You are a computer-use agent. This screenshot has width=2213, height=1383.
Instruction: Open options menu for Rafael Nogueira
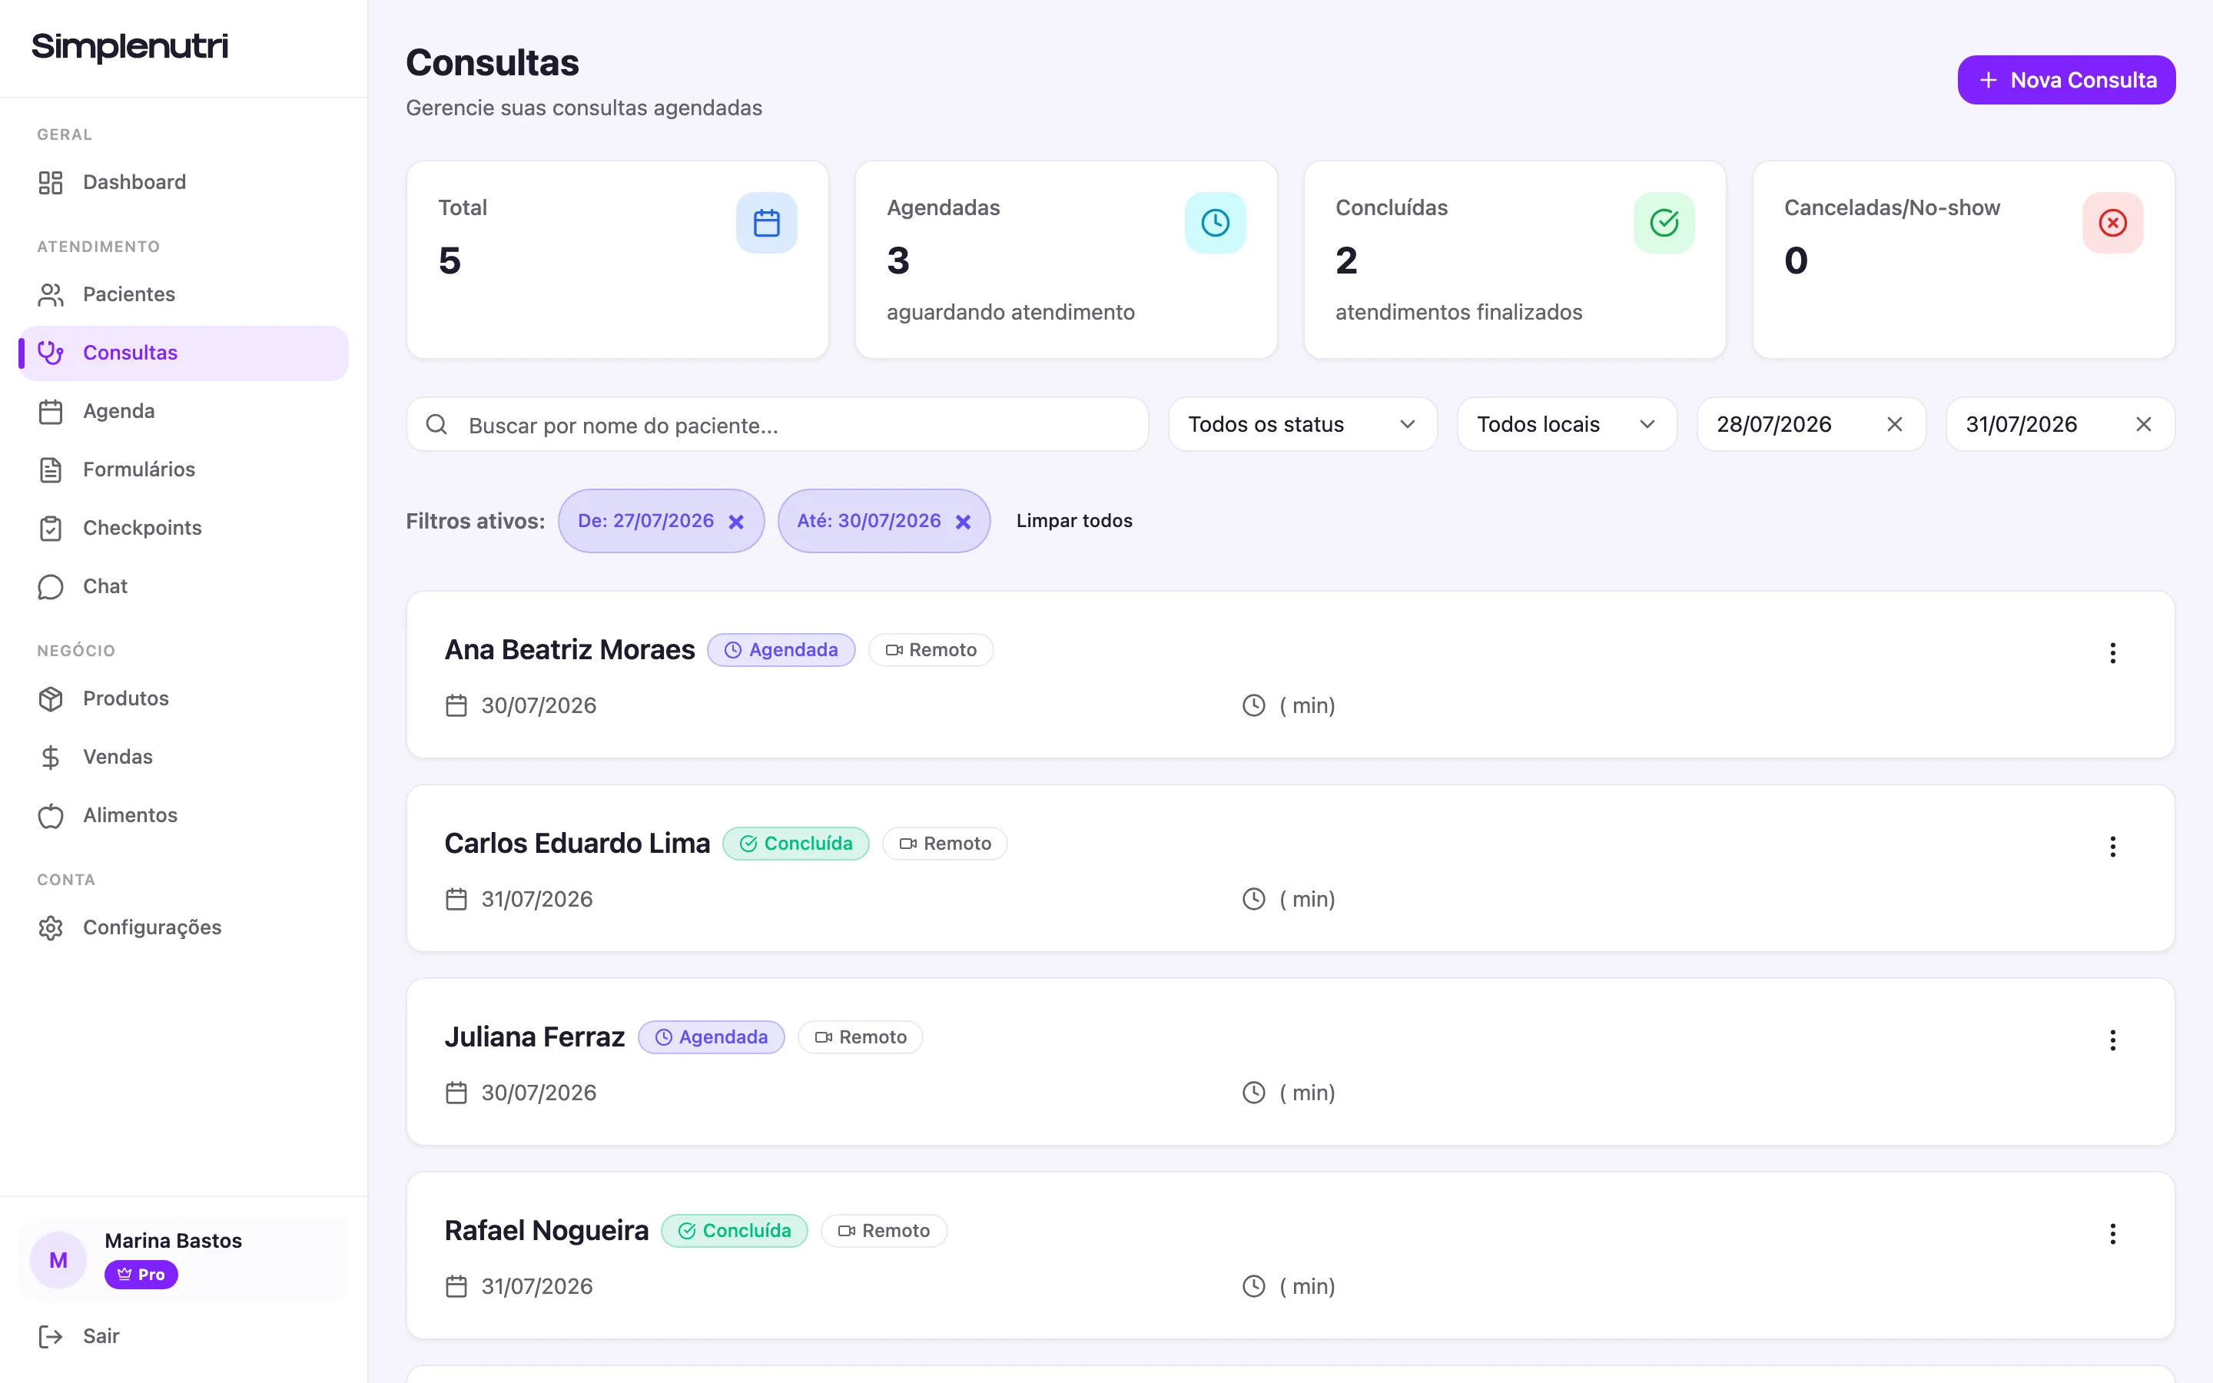tap(2112, 1234)
